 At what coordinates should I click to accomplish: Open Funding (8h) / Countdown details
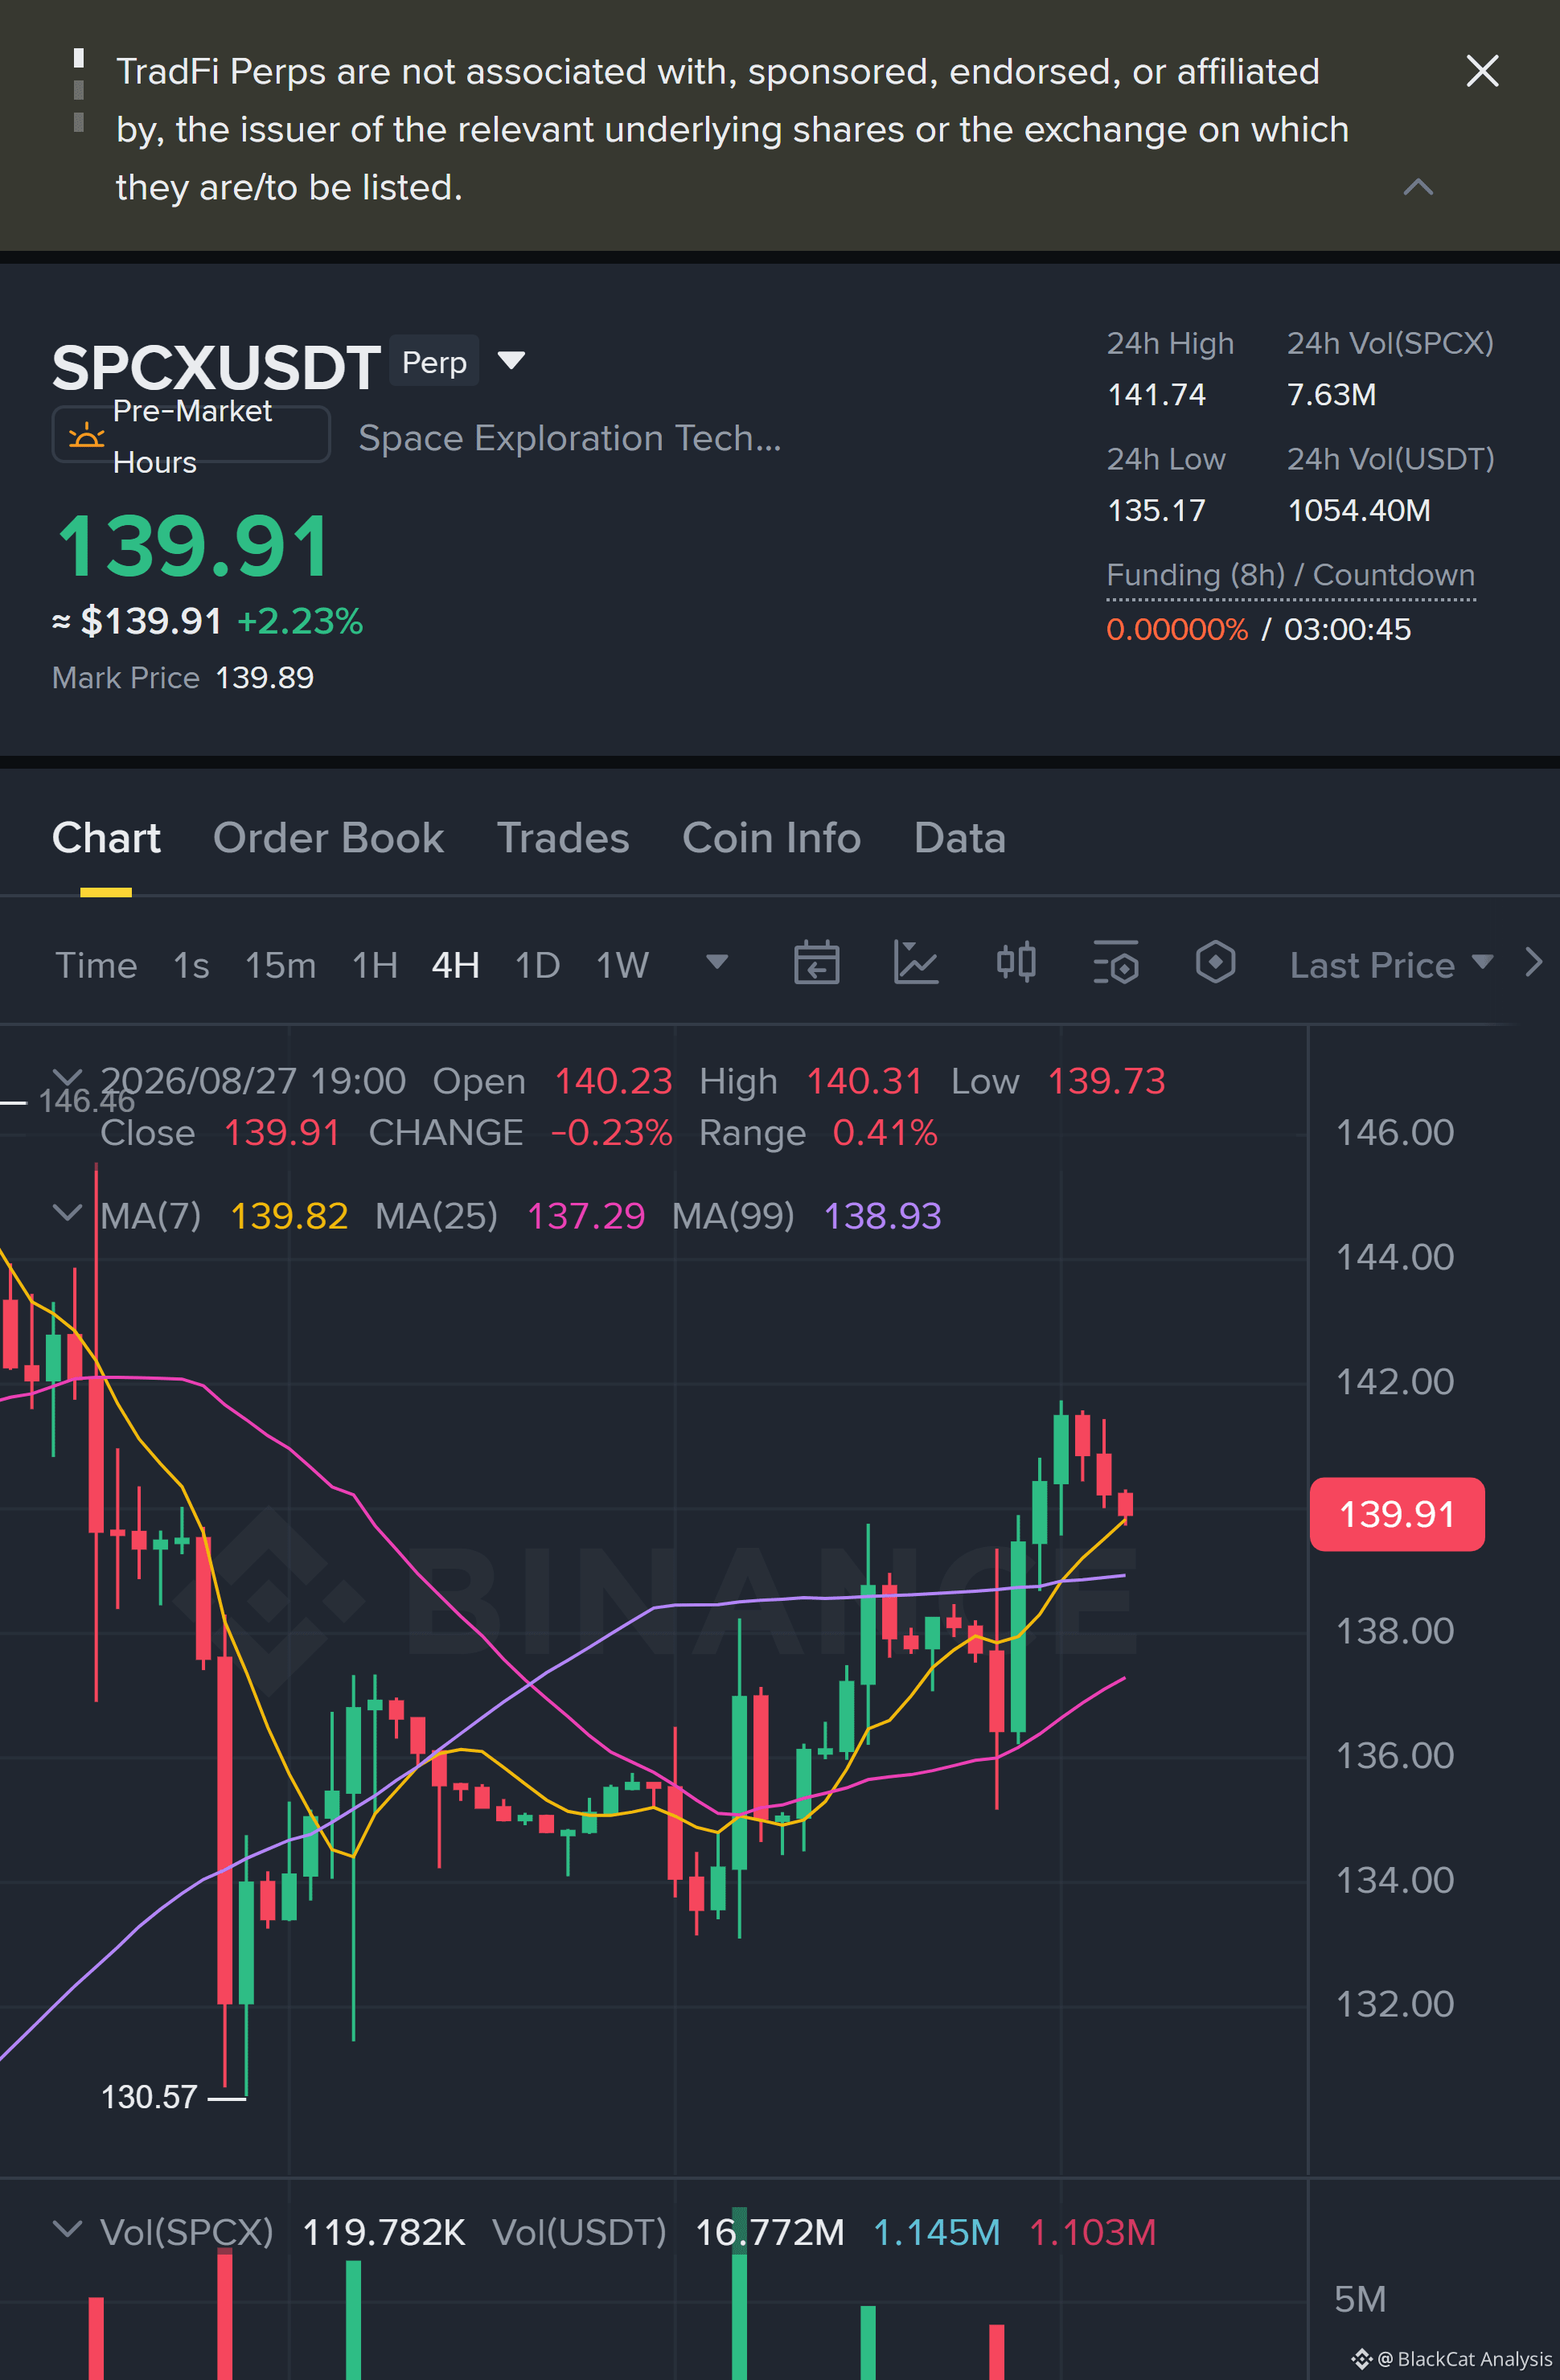pyautogui.click(x=1290, y=575)
